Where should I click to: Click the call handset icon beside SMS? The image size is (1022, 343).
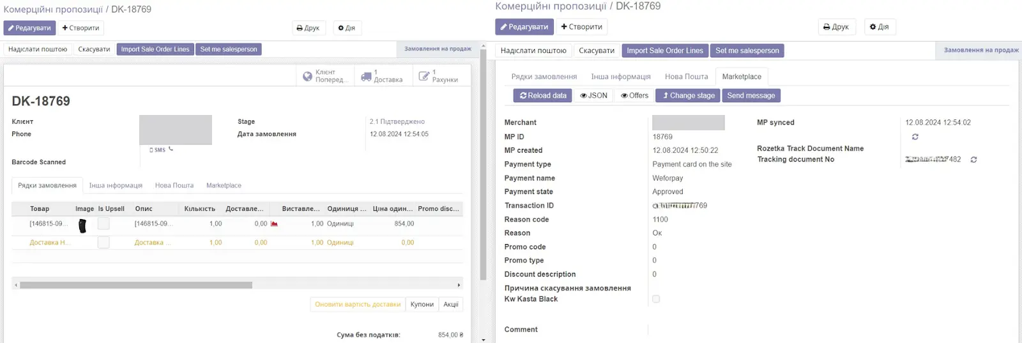(x=171, y=149)
